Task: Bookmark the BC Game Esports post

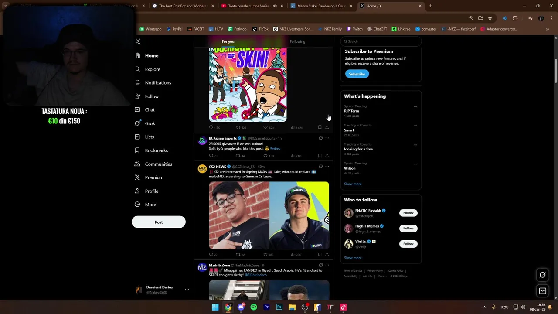Action: 320,156
